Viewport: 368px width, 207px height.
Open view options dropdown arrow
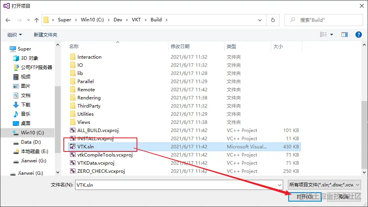coord(331,35)
